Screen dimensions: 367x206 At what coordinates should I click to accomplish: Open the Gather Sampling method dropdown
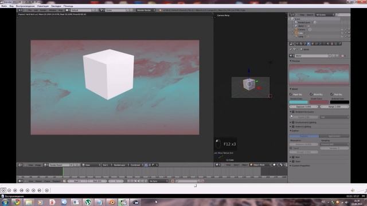334,144
